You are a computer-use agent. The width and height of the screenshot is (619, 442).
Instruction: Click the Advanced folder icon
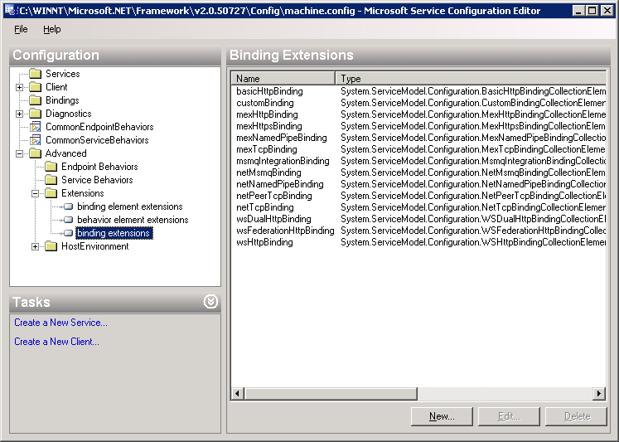[35, 153]
